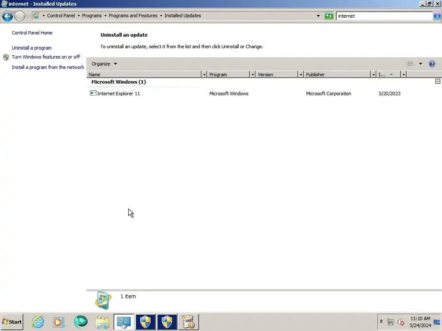Open the second shield taskbar window
The height and width of the screenshot is (331, 442).
(x=167, y=322)
